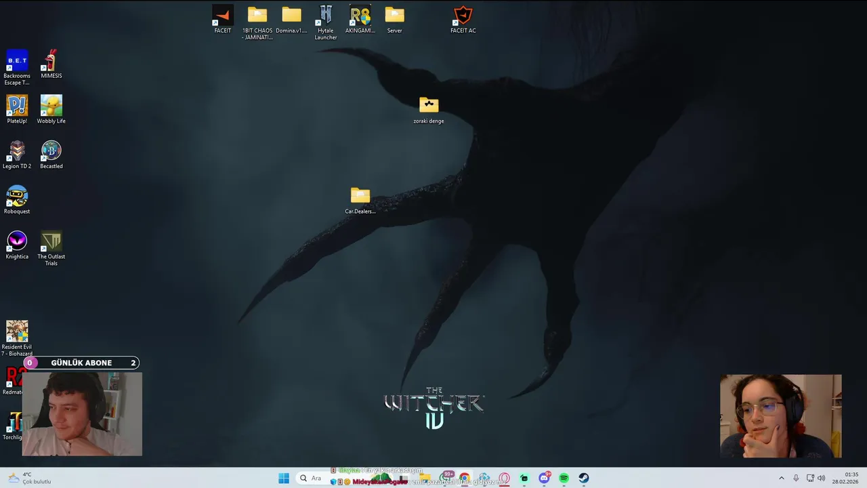The image size is (867, 488).
Task: Launch the Hytale Launcher shortcut
Action: click(x=326, y=22)
